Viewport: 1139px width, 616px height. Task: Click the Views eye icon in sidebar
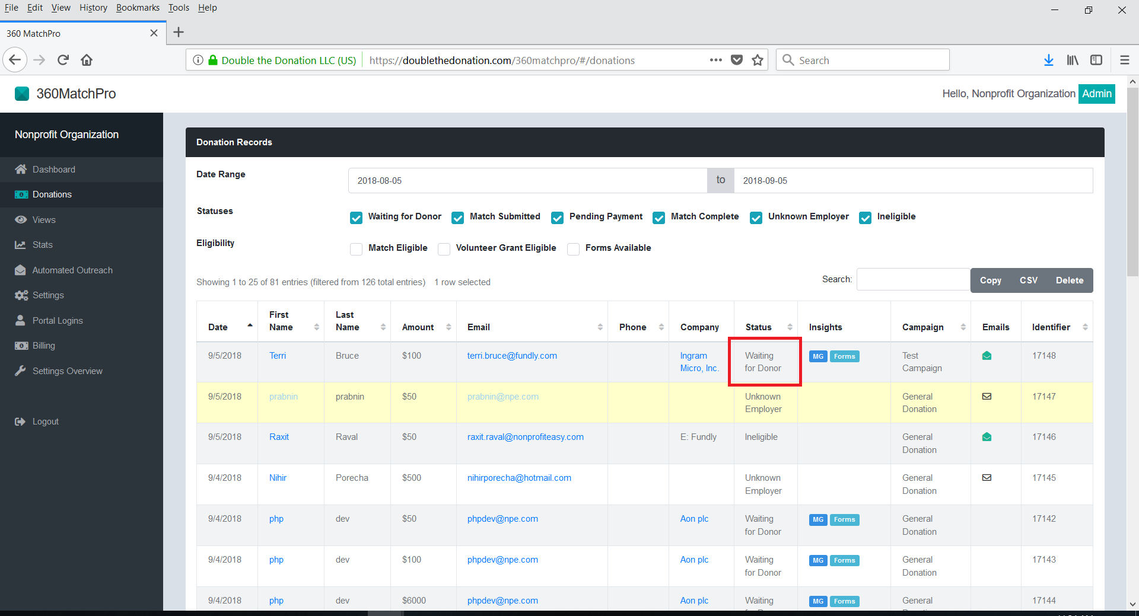pos(21,220)
